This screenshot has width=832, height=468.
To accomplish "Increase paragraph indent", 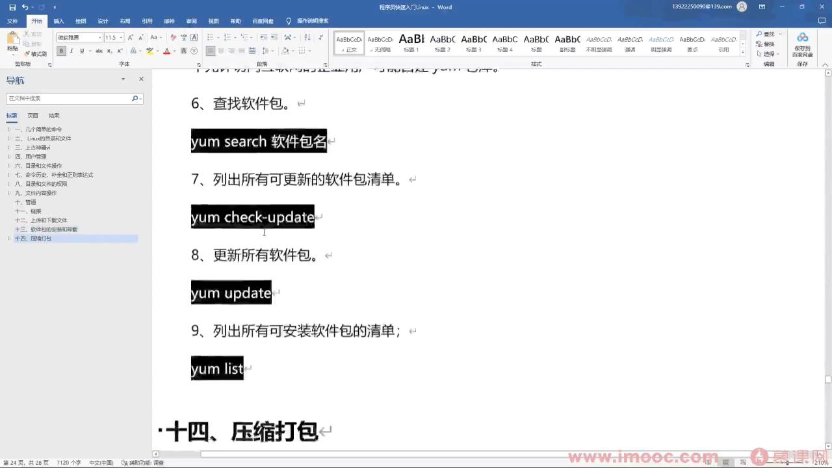I will (x=274, y=38).
